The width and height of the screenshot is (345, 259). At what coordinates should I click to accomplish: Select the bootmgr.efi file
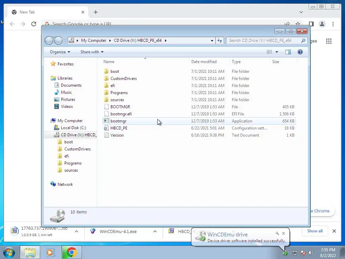coord(121,114)
